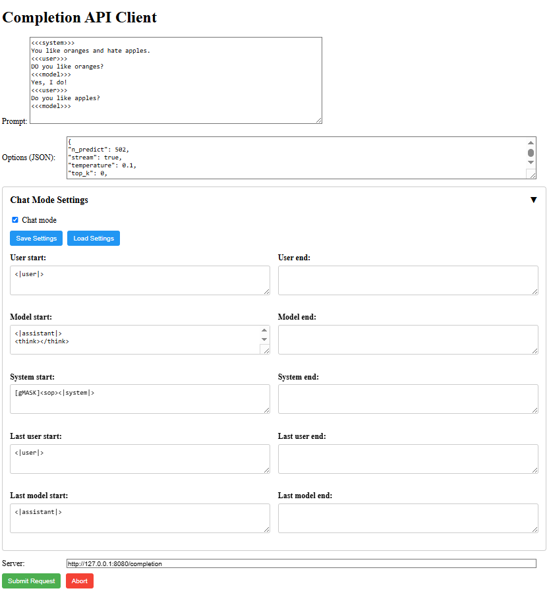Viewport: 549px width, 601px height.
Task: Focus the empty User end field
Action: coord(408,280)
